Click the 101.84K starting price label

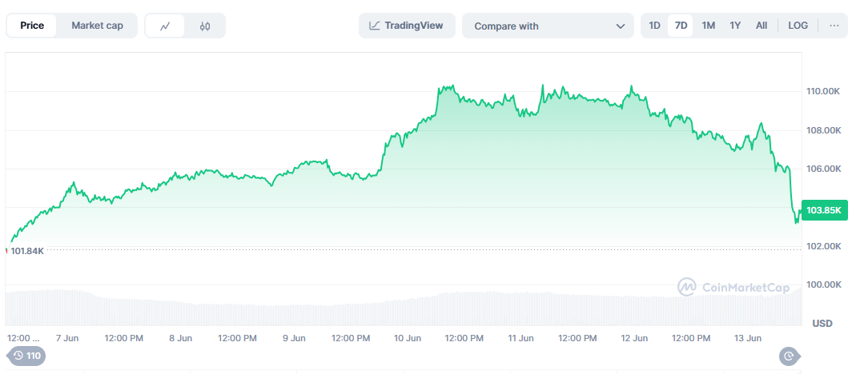pyautogui.click(x=26, y=251)
